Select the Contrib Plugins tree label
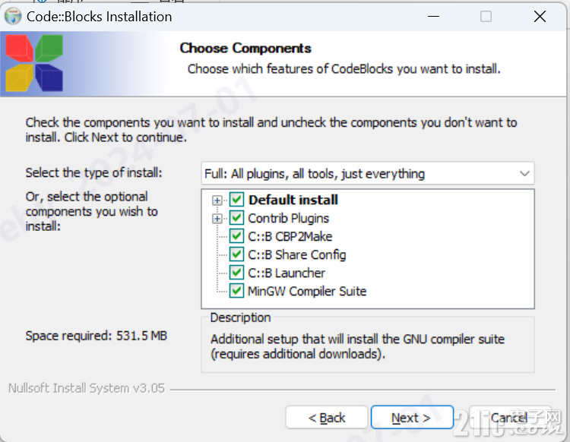570x442 pixels. pyautogui.click(x=288, y=218)
